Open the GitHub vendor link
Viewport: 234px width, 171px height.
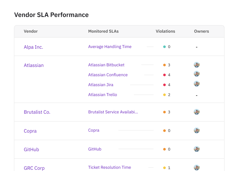tap(31, 150)
